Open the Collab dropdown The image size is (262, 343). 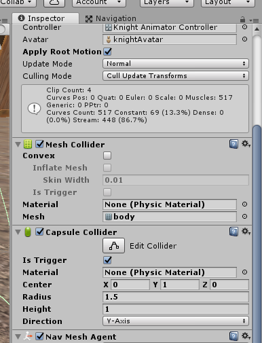click(18, 3)
